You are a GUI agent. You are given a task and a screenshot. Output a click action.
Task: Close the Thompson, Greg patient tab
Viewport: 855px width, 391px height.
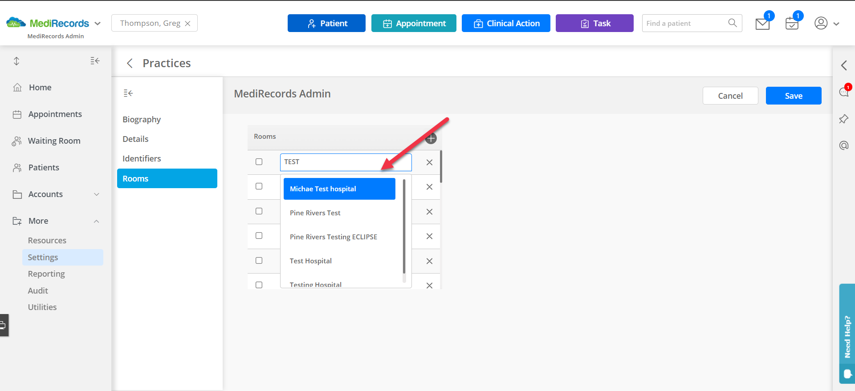point(188,24)
